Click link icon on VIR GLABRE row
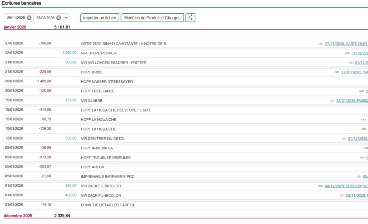The image size is (368, 224). (x=332, y=101)
